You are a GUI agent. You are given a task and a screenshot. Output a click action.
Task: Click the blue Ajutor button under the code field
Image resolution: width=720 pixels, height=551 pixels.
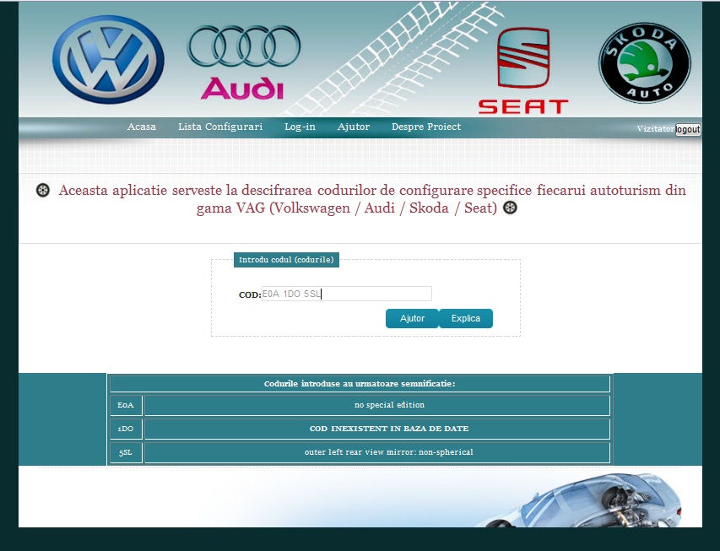(x=412, y=318)
